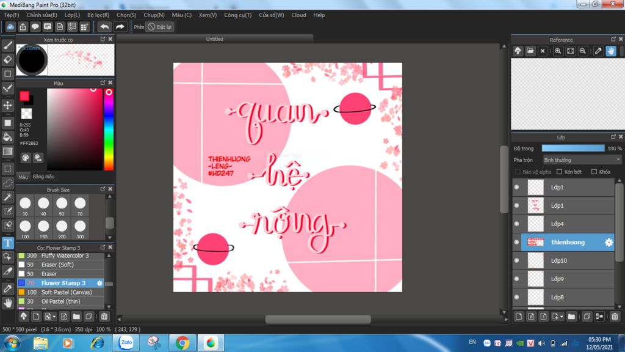Open the Bộ lọc(R) menu

click(98, 15)
